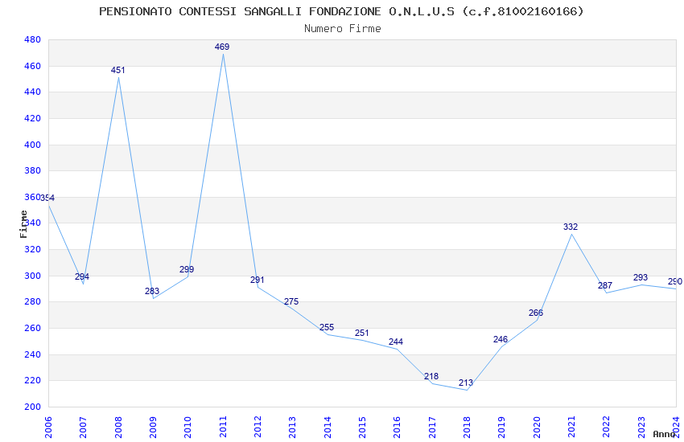
Task: Click the y-axis value 220
Action: [x=33, y=381]
